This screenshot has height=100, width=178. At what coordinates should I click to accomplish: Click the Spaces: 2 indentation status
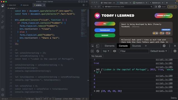tap(39, 99)
